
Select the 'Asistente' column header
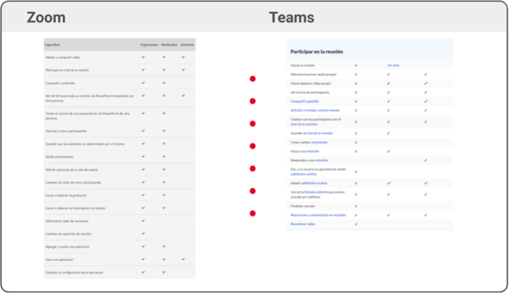187,45
